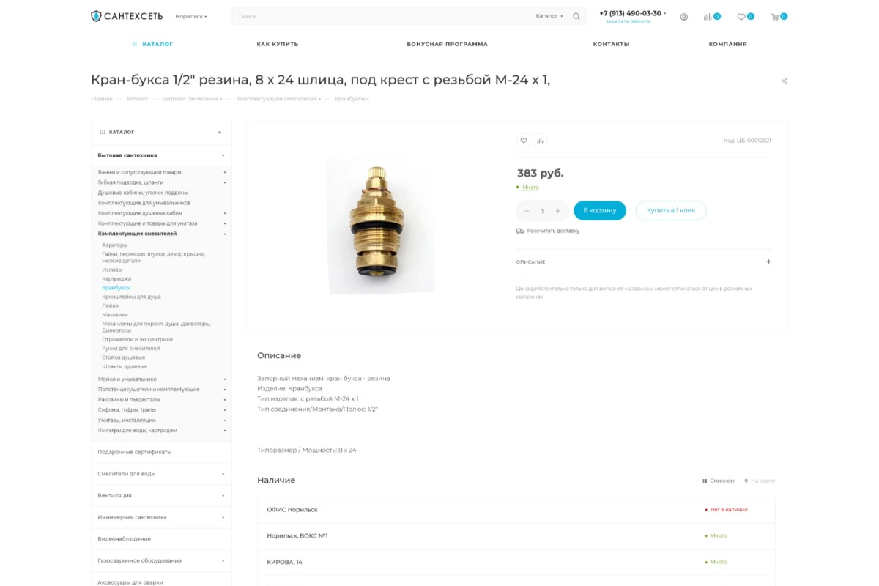Increase quantity with the plus button
This screenshot has width=879, height=586.
[557, 211]
